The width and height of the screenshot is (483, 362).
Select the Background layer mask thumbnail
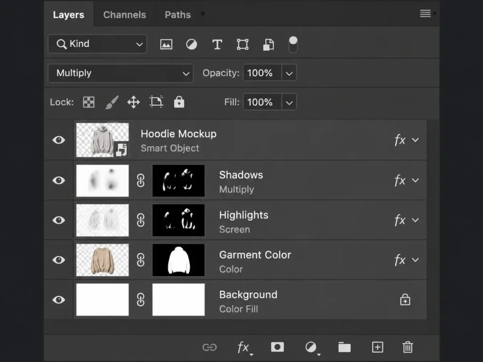pos(179,300)
